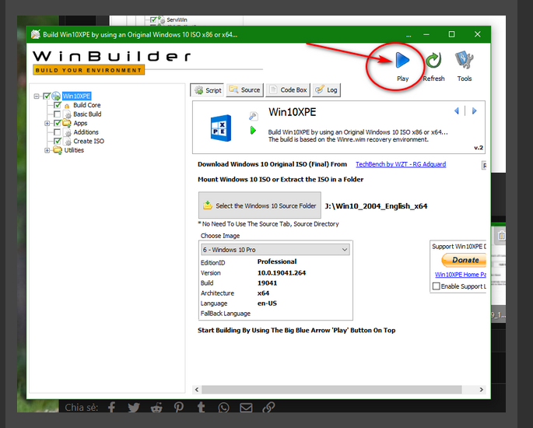Viewport: 533px width, 428px height.
Task: Click the WinBuilder title bar app icon
Action: 36,34
